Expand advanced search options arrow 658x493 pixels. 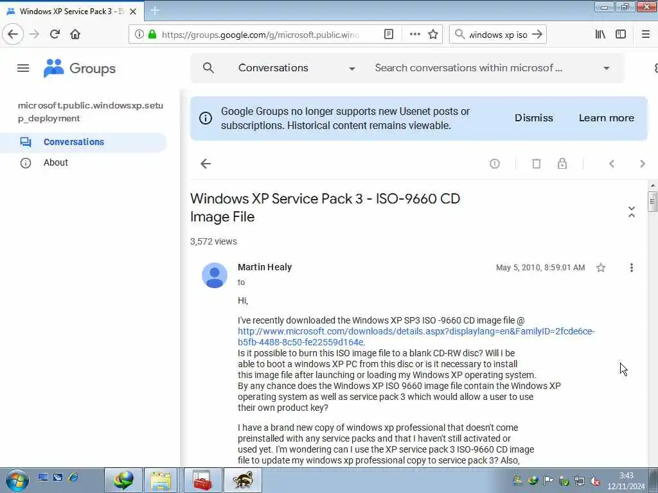tap(607, 68)
